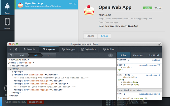
Task: Click the manifest.webapp URL text
Action: (x=125, y=20)
